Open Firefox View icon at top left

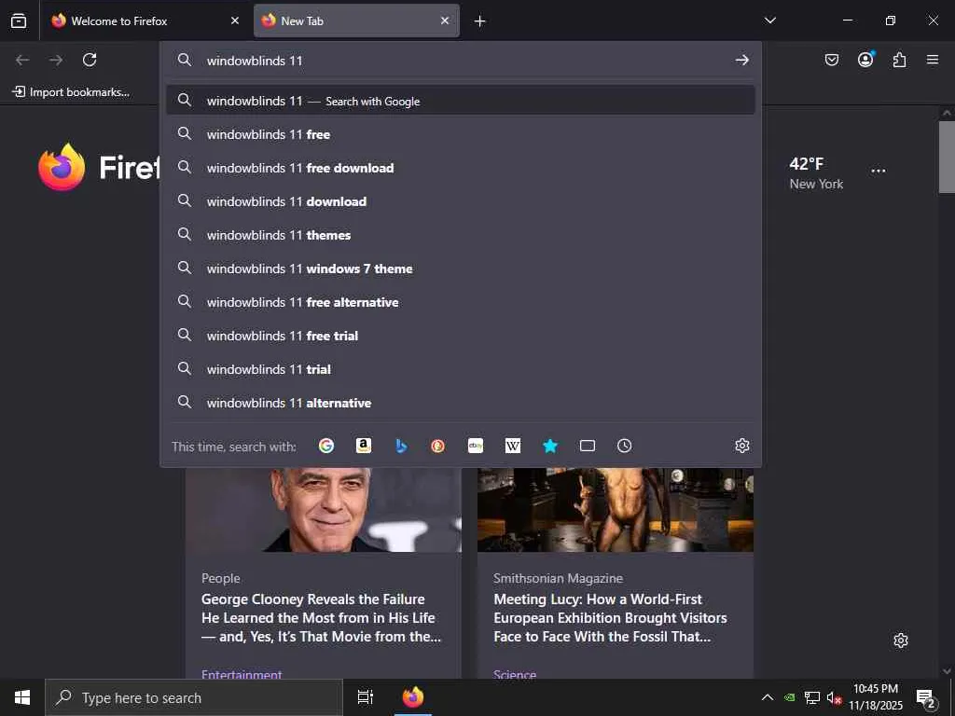[x=19, y=21]
